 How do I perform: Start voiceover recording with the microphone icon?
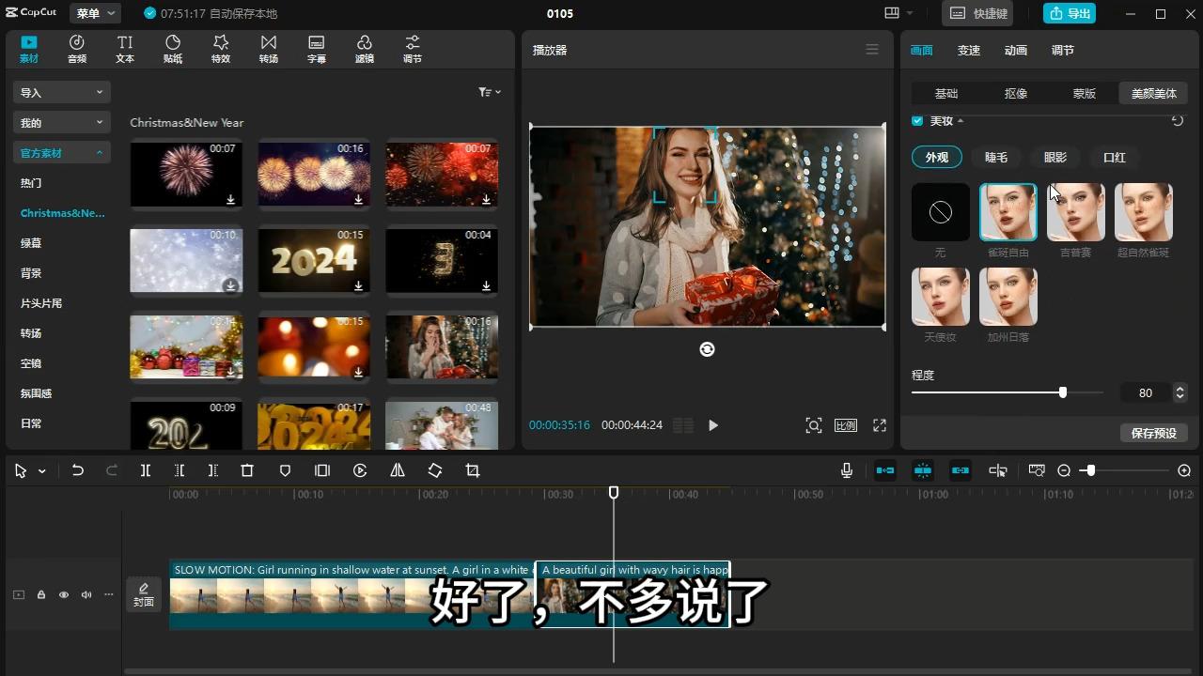click(846, 470)
